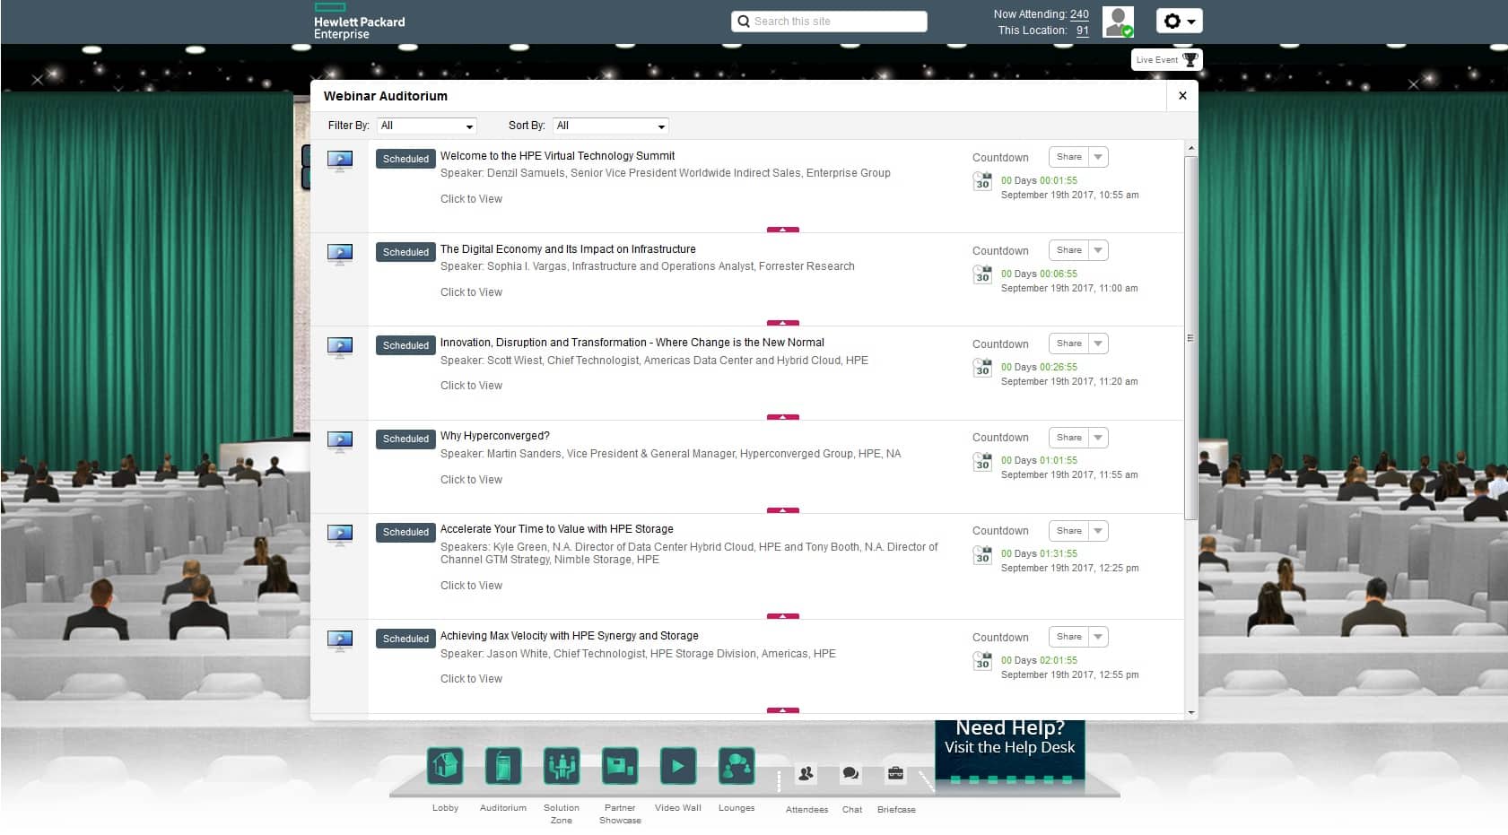Viewport: 1508px width, 835px height.
Task: Click the Hewlett Packard Enterprise logo
Action: 359,22
